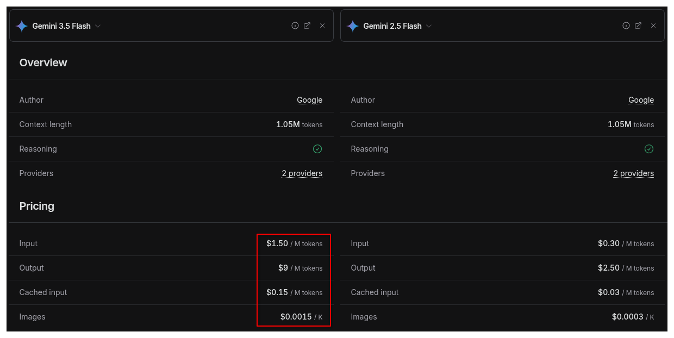
Task: Open info icon for Gemini 2.5 Flash
Action: (x=626, y=26)
